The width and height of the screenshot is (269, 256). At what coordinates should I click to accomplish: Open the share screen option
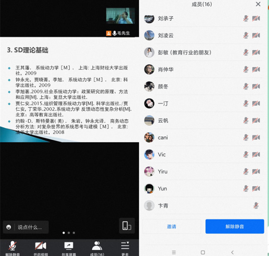coord(68,246)
